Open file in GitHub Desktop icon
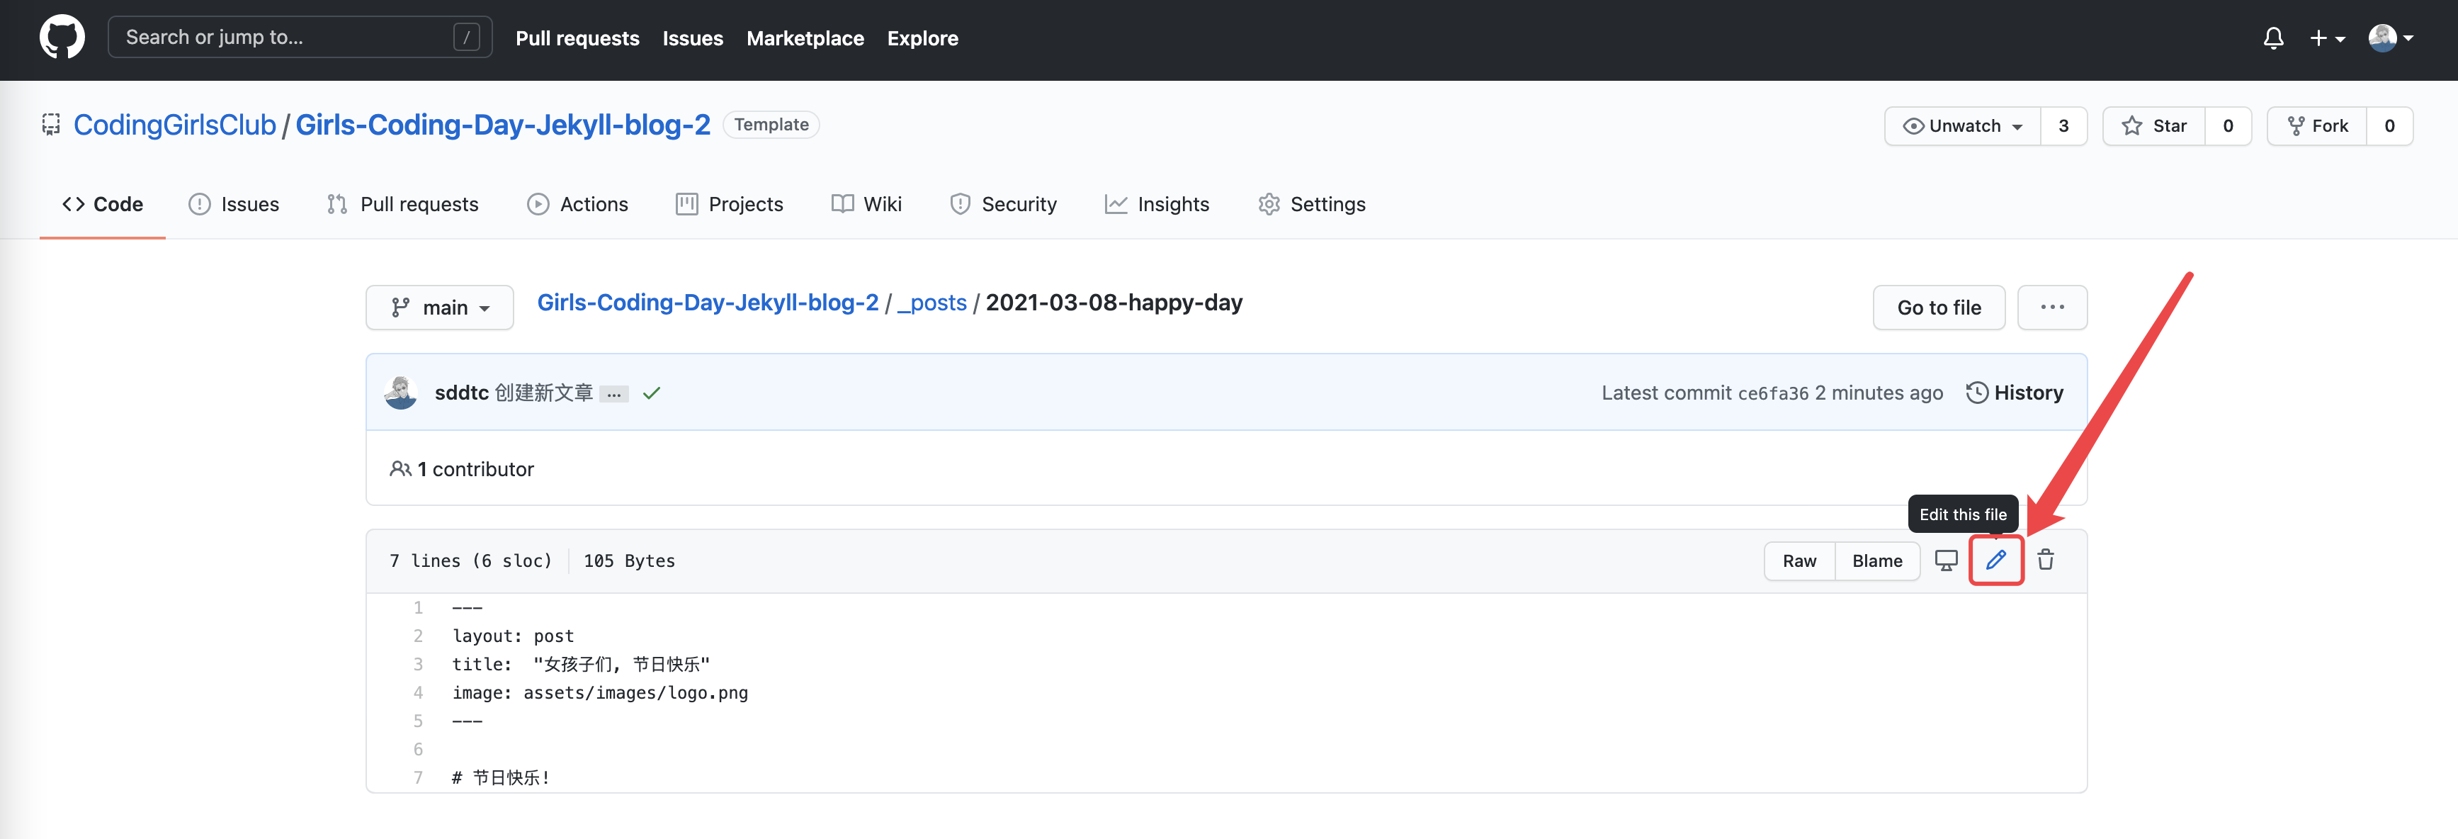 click(x=1946, y=561)
